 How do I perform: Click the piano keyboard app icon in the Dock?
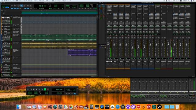coord(97,107)
